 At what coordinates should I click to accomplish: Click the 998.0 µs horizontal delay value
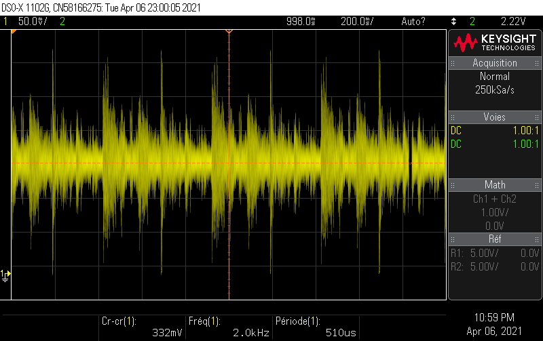pyautogui.click(x=301, y=22)
